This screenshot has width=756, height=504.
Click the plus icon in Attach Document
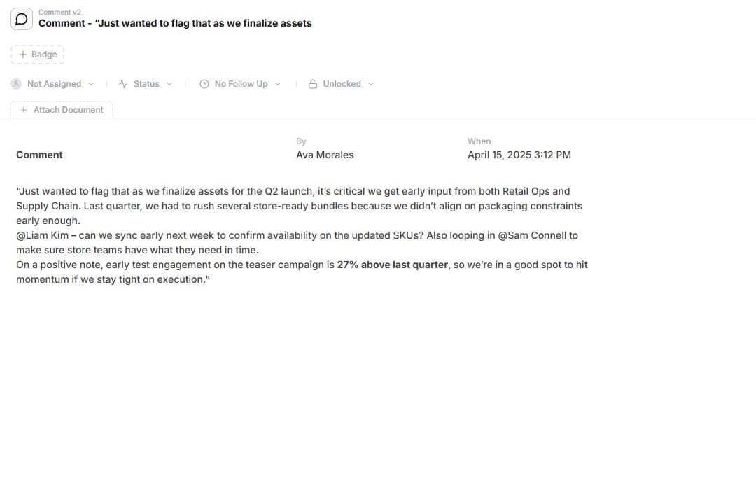click(24, 110)
